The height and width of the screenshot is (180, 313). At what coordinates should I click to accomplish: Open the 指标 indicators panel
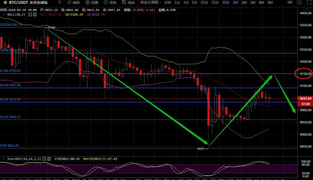click(x=73, y=3)
